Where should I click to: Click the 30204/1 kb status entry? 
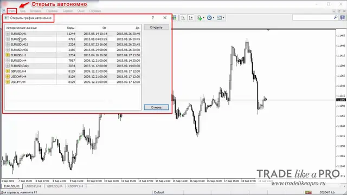[x=327, y=192]
